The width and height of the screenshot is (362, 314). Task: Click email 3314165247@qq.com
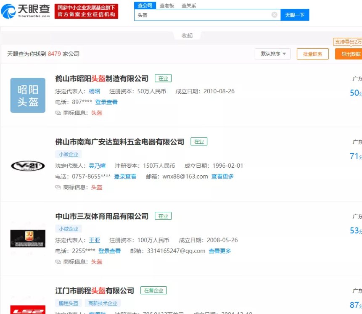coord(176,251)
